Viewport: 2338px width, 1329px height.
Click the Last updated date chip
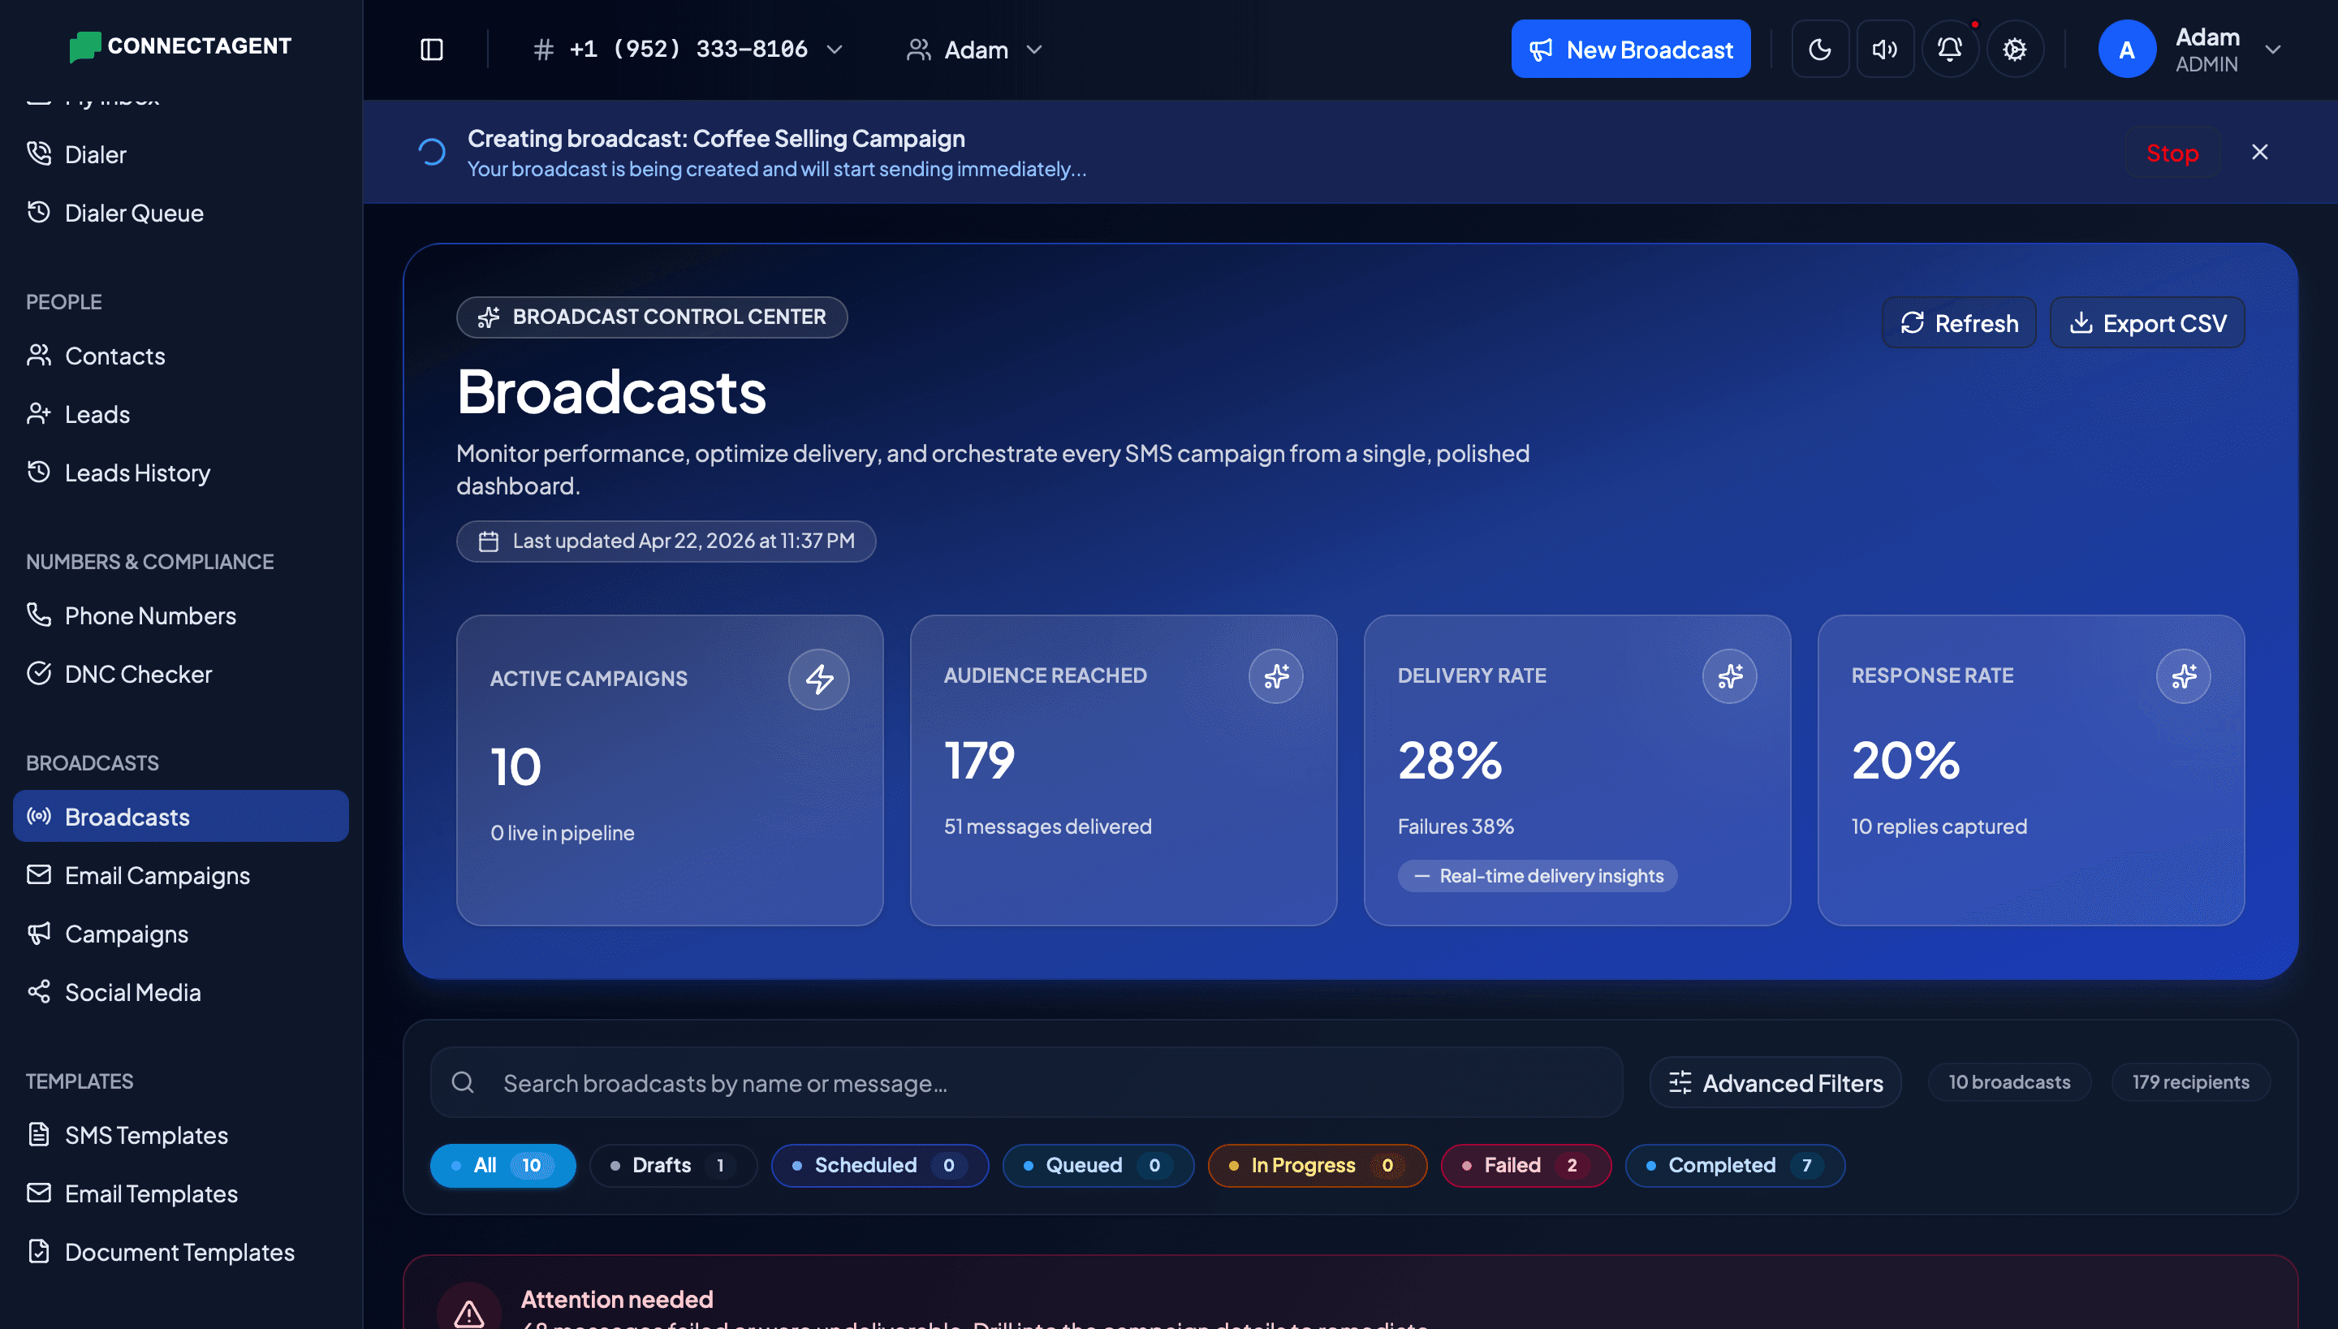[666, 542]
